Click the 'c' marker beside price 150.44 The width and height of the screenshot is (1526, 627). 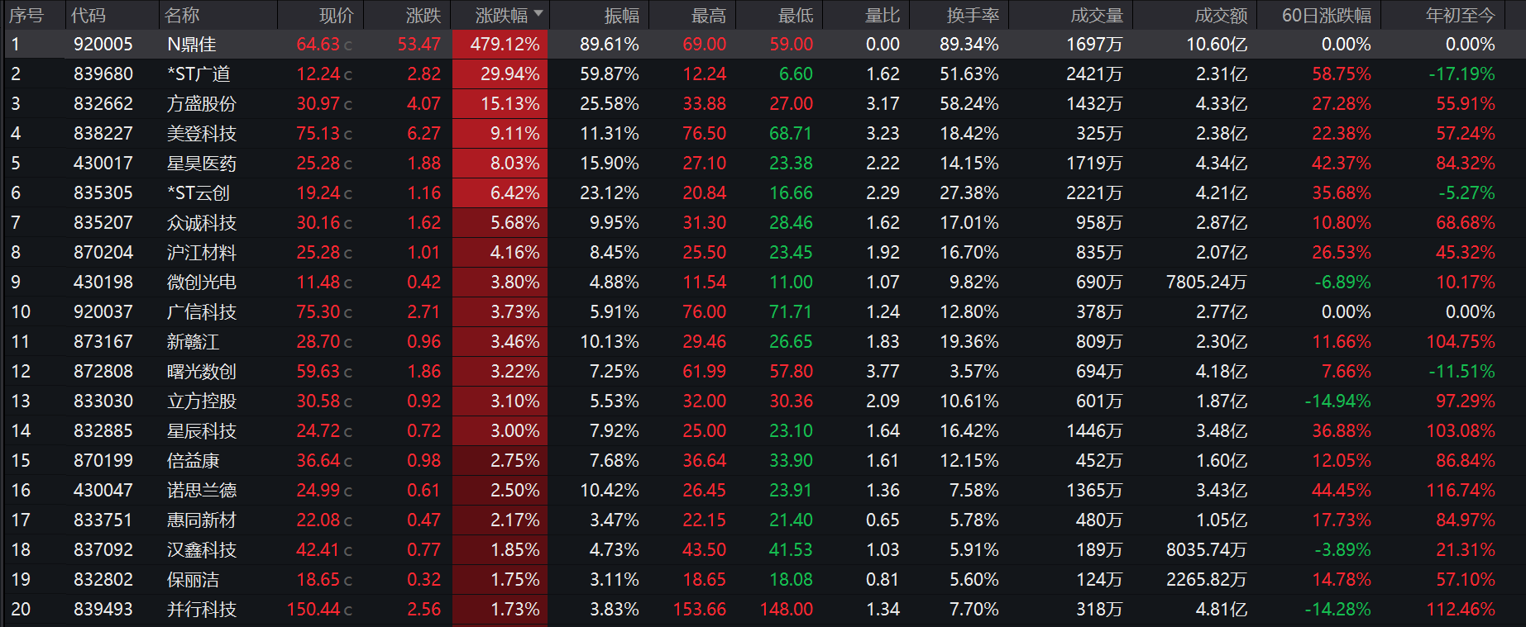coord(348,610)
